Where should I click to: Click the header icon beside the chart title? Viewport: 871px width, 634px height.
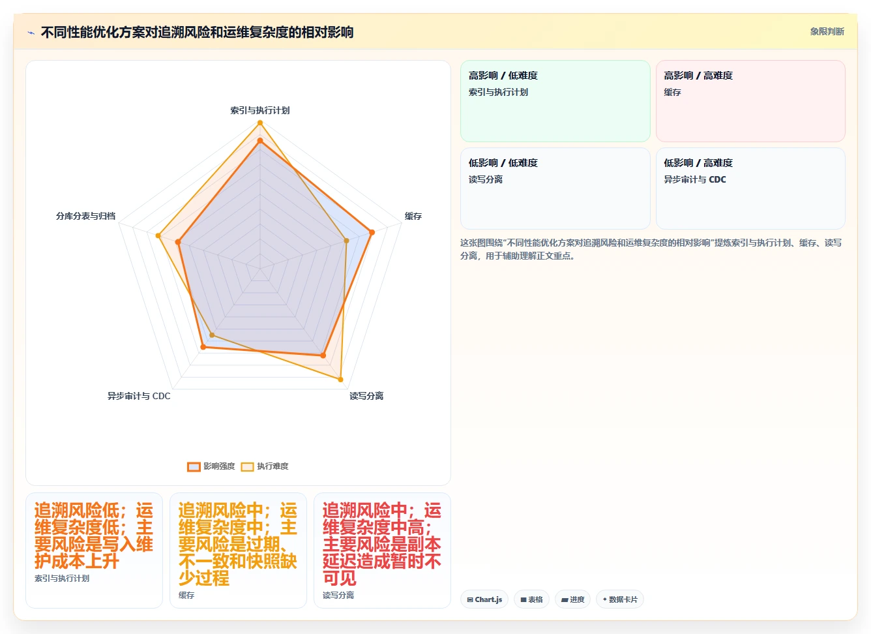pos(31,33)
